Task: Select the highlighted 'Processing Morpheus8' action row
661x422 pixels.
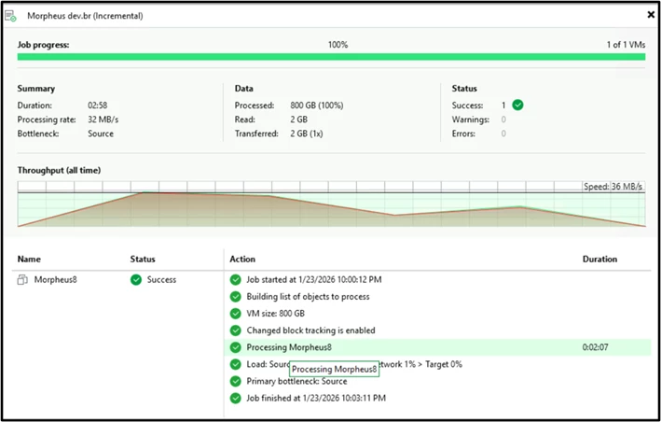Action: 437,347
